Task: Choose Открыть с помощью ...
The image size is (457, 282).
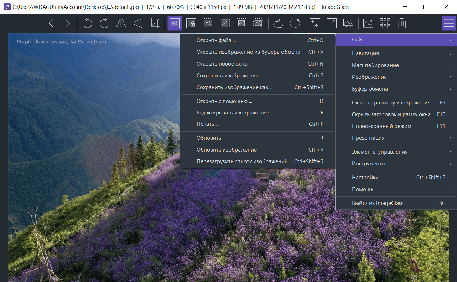Action: pyautogui.click(x=258, y=101)
